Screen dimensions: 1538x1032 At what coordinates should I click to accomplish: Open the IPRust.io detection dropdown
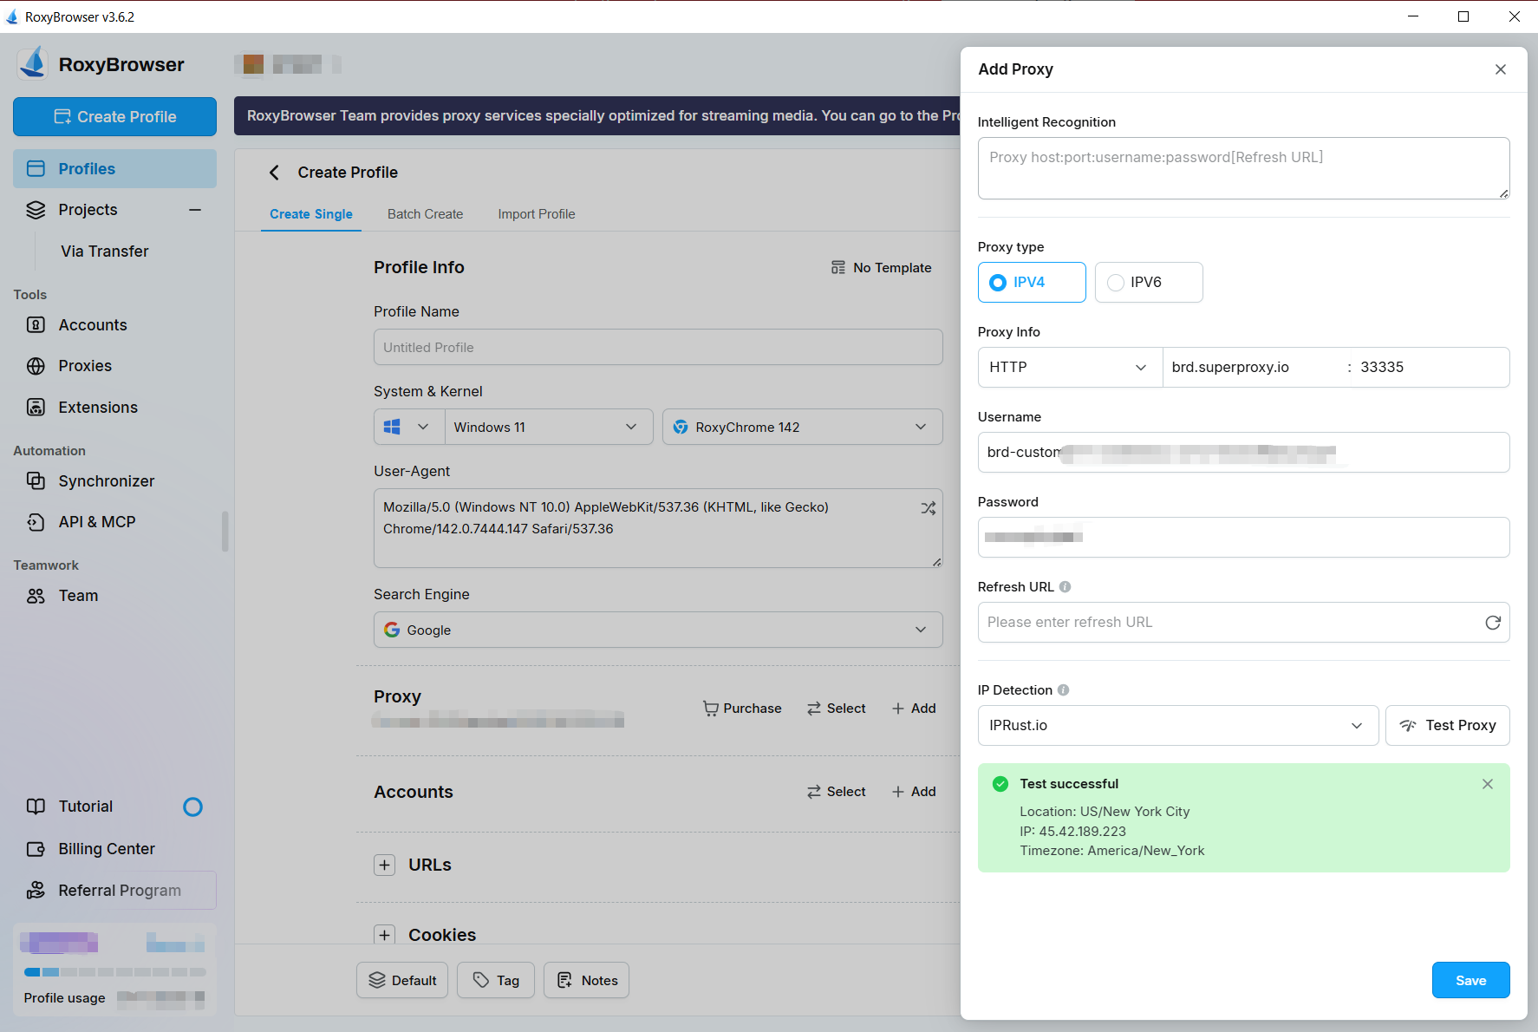click(1177, 726)
